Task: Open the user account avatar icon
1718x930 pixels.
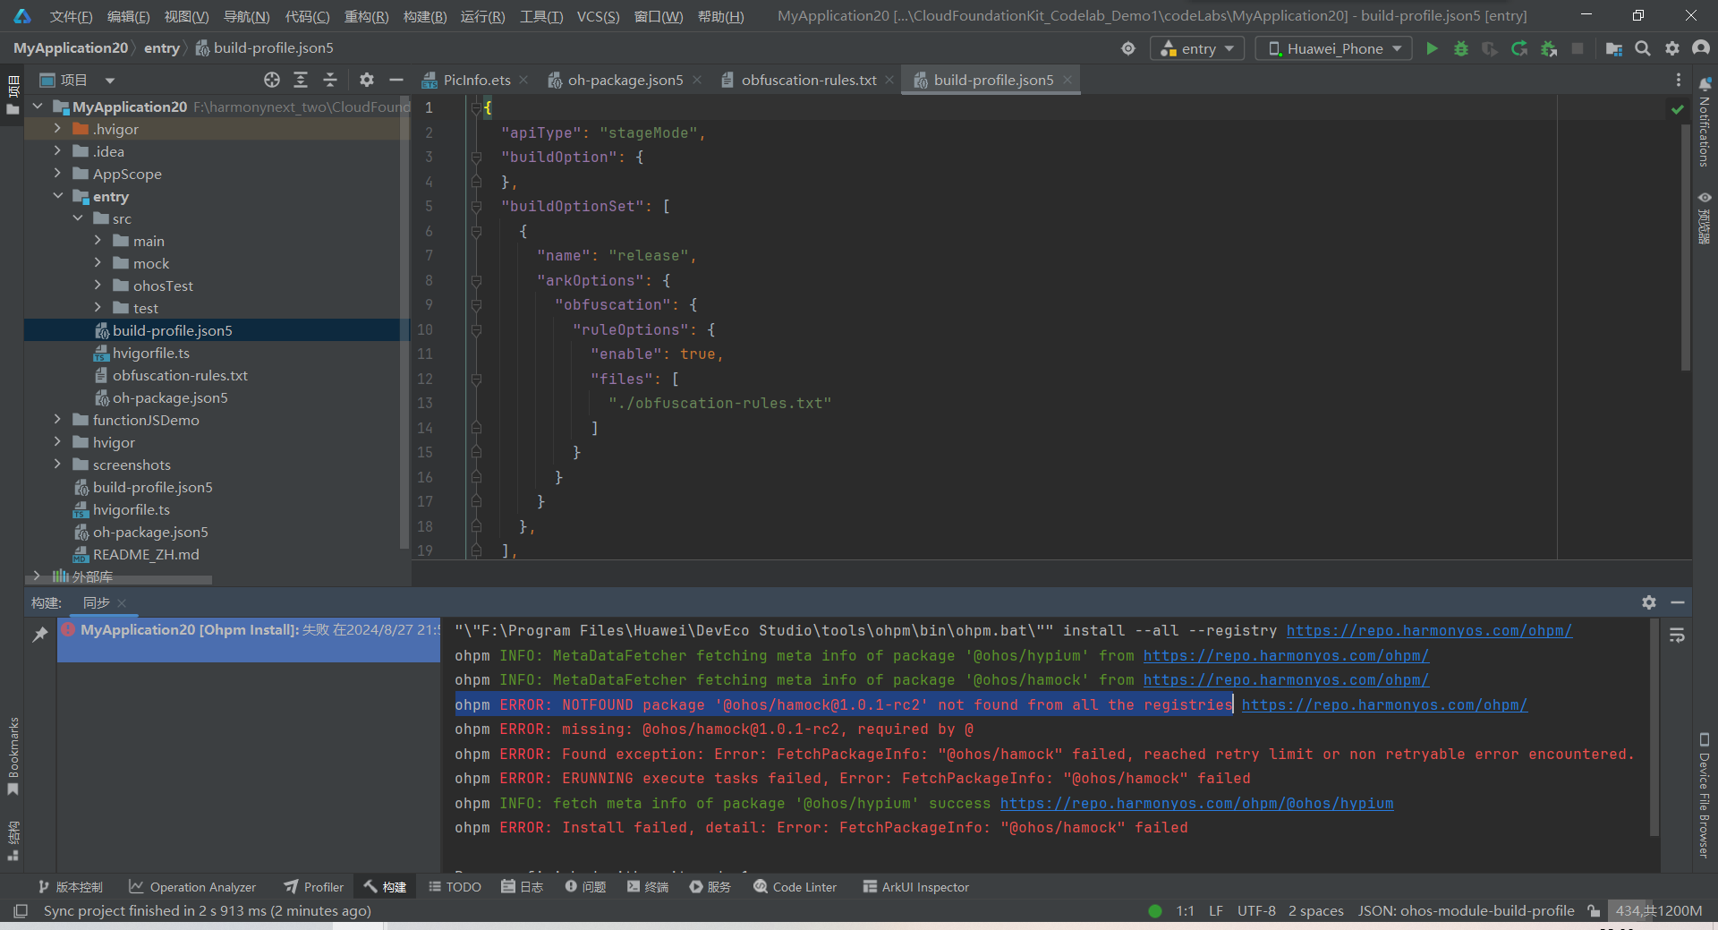Action: [x=1701, y=48]
